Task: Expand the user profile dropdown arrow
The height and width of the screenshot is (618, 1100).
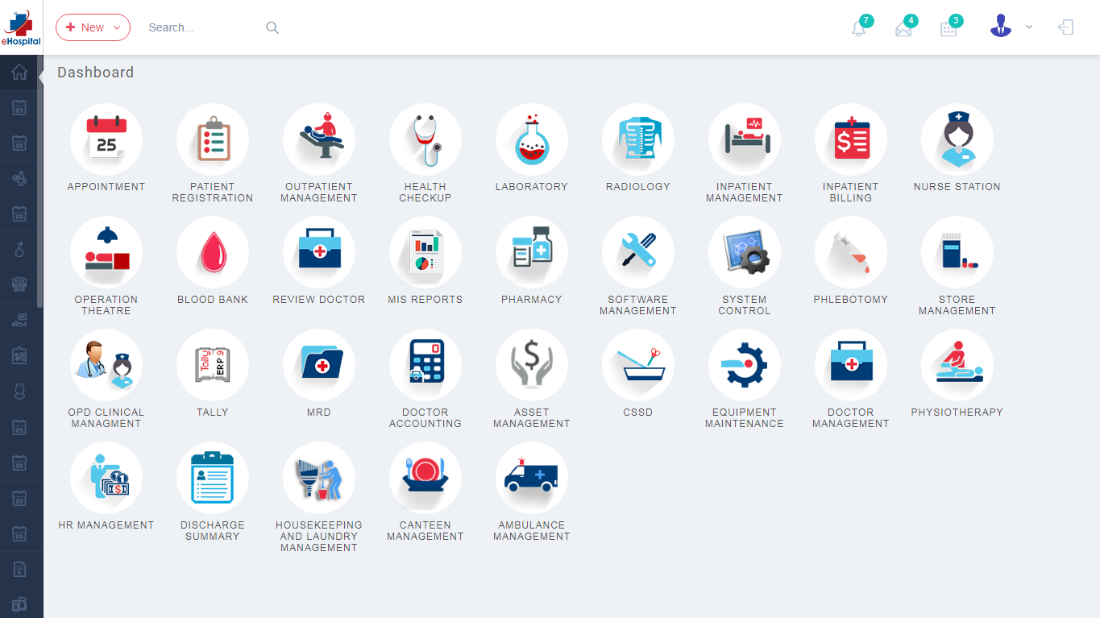Action: 1029,27
